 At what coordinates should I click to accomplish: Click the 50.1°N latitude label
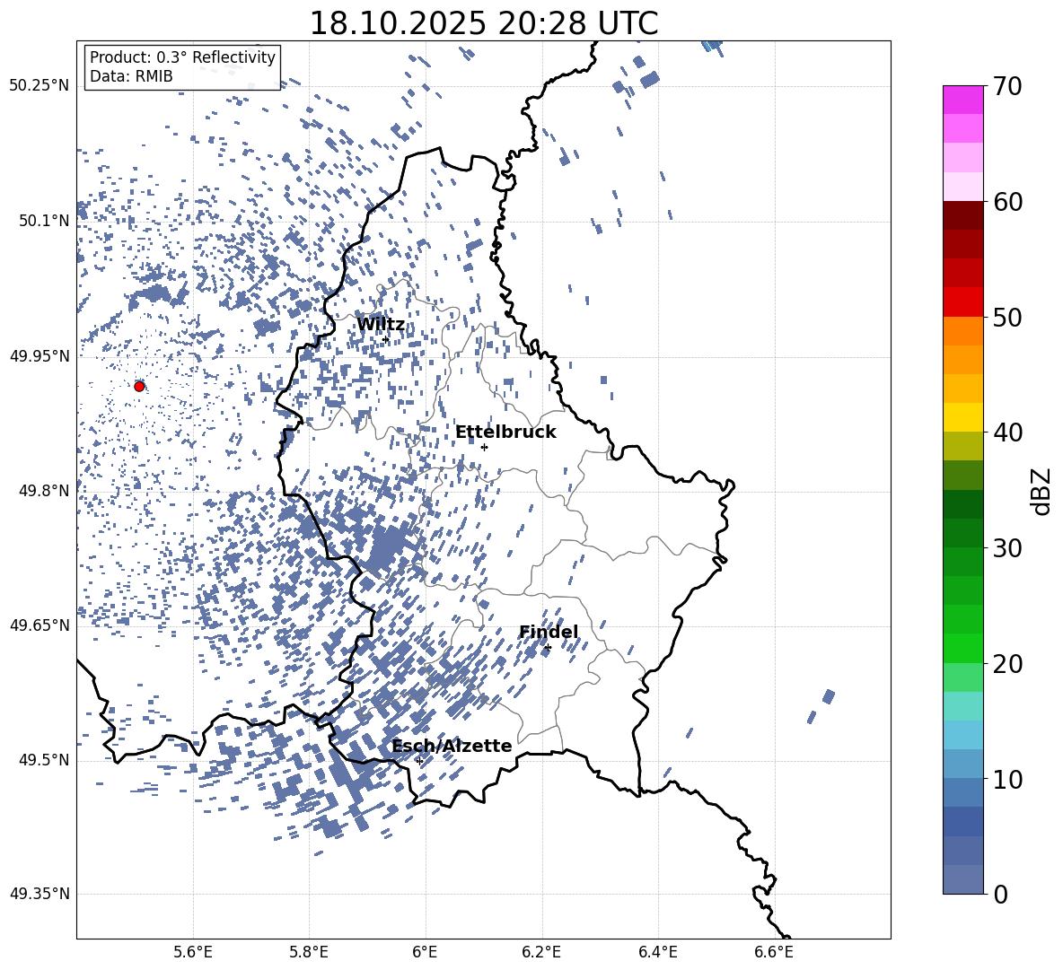pyautogui.click(x=44, y=221)
